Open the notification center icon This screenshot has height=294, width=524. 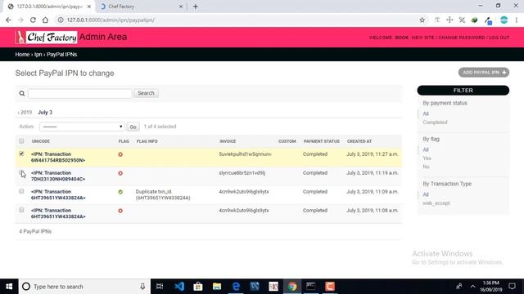click(512, 287)
